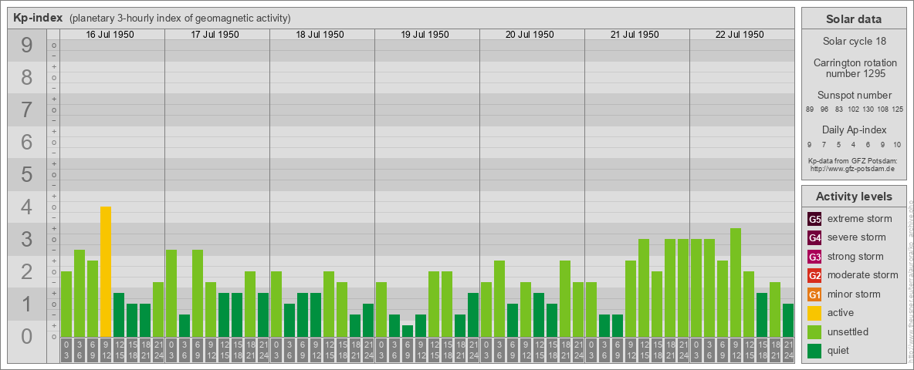The height and width of the screenshot is (370, 914).
Task: Click the Solar cycle 18 text
Action: pos(855,42)
